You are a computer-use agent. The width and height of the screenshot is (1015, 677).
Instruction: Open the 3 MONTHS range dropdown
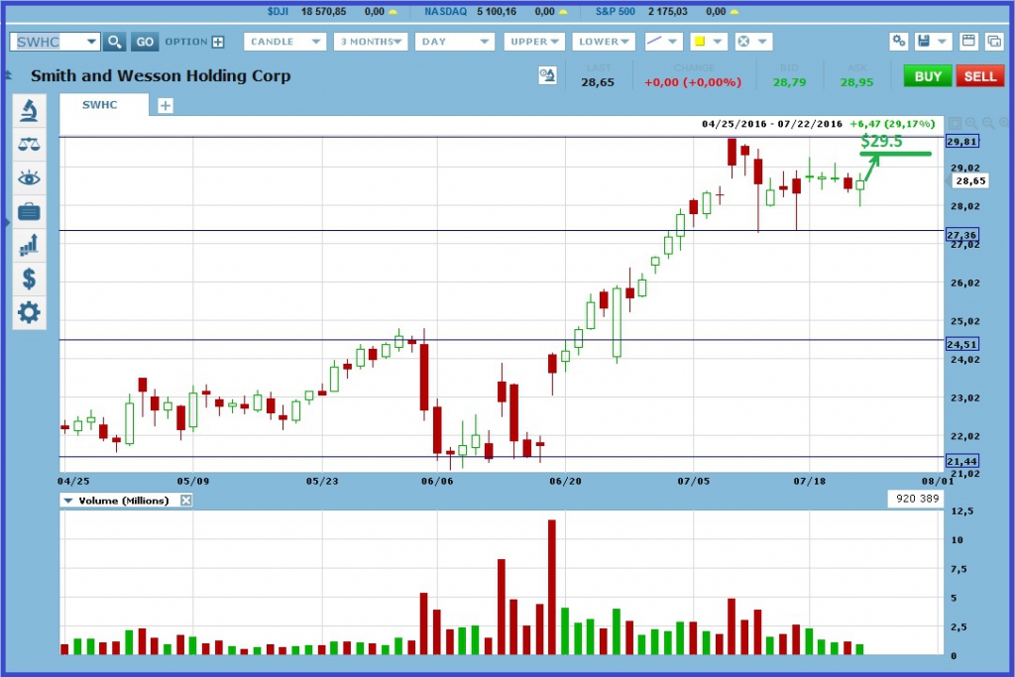(x=371, y=42)
